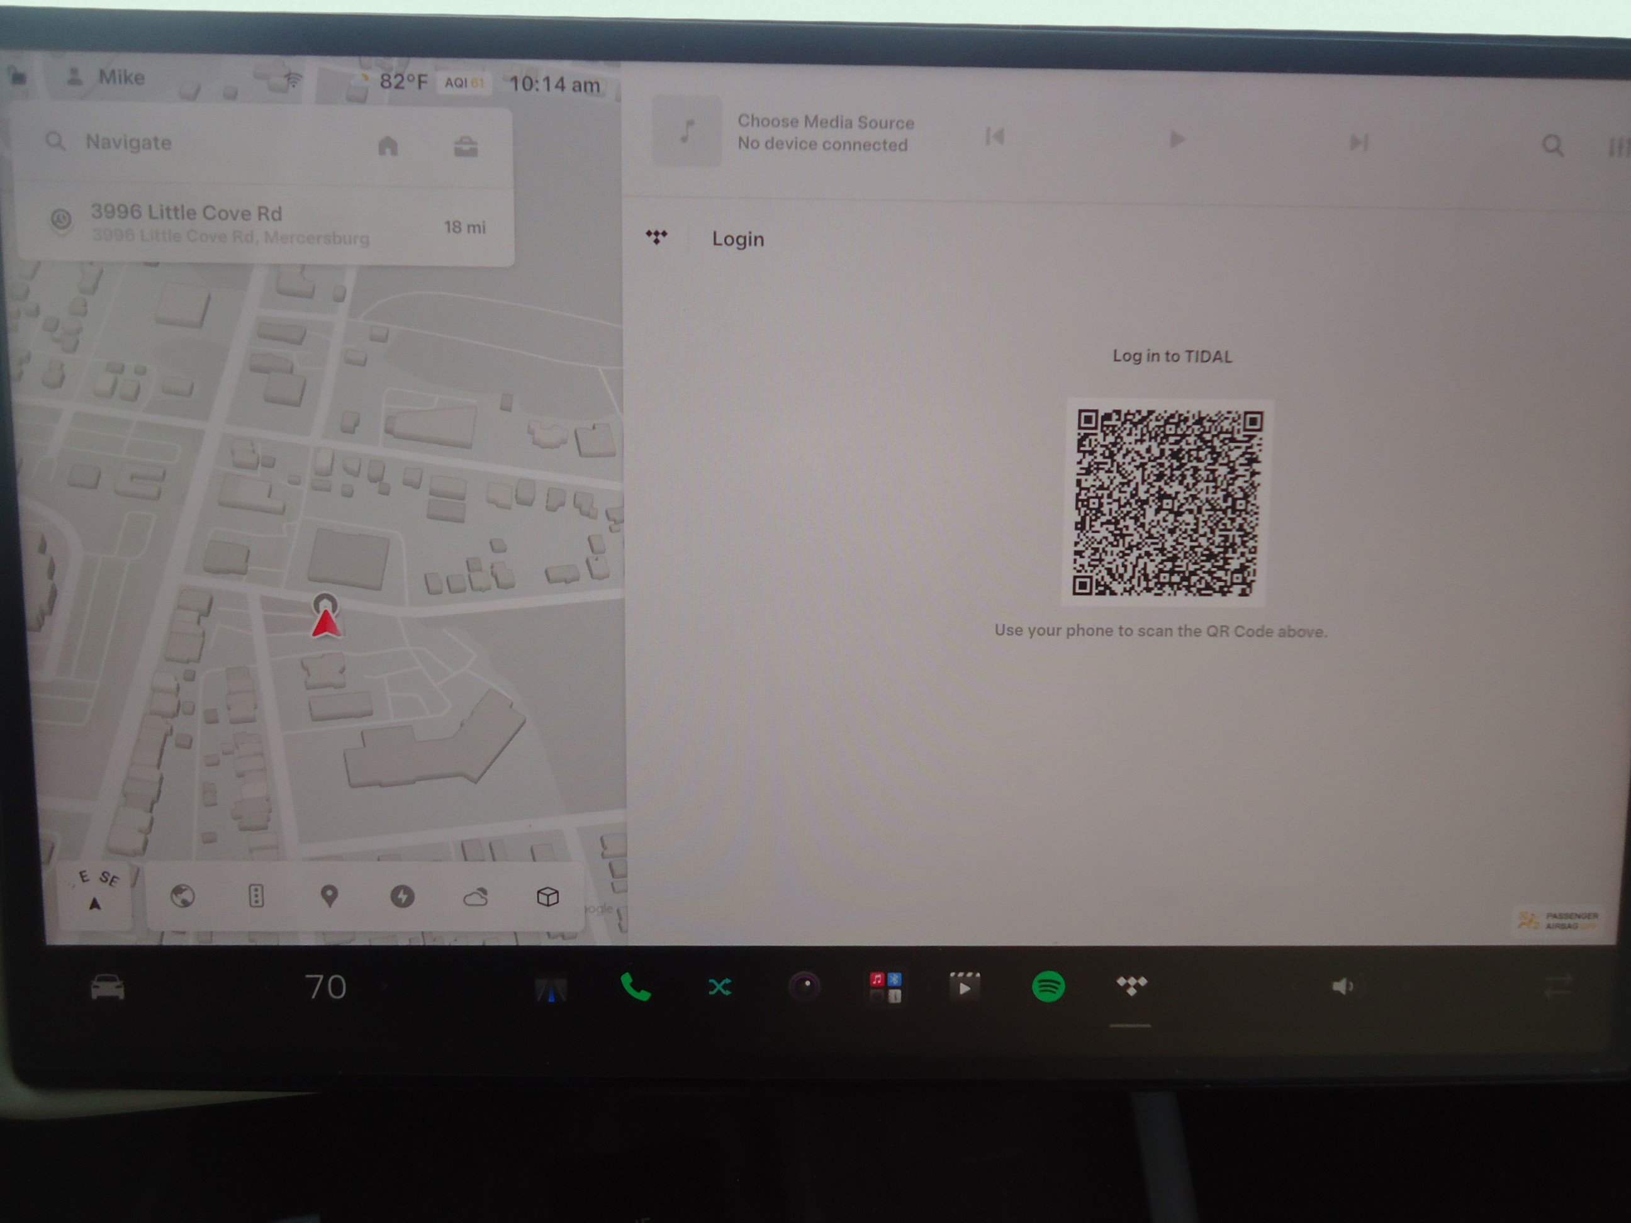
Task: Tap the 10:14 am clock
Action: pyautogui.click(x=554, y=85)
